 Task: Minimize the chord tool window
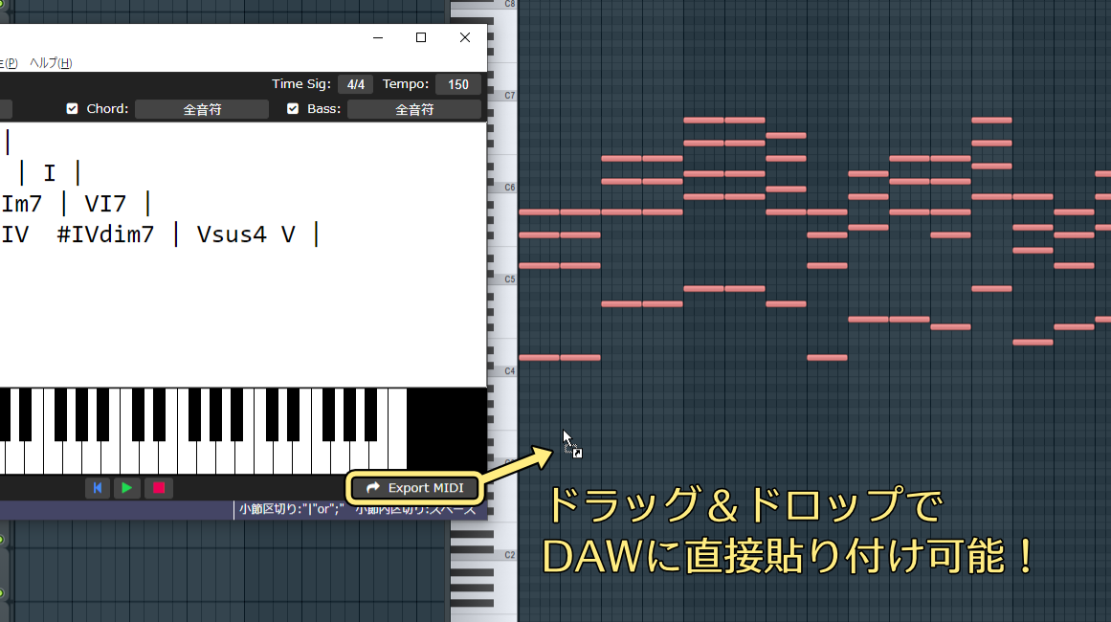click(378, 37)
